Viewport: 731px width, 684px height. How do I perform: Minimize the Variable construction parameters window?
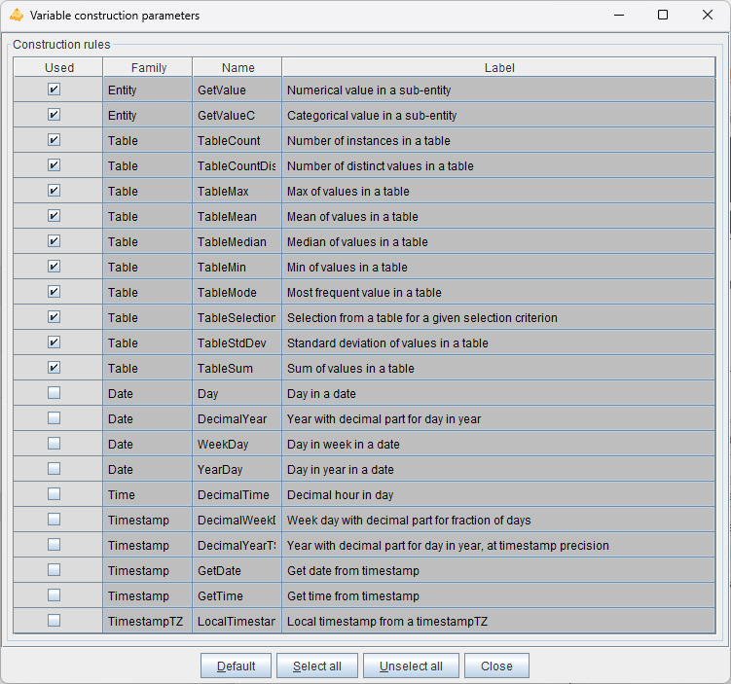tap(619, 15)
